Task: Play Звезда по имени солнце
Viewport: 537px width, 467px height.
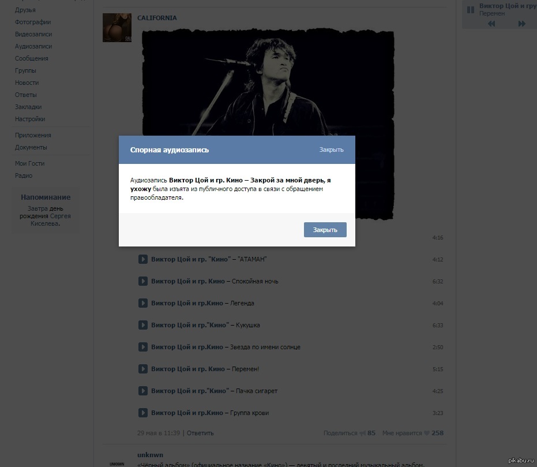Action: tap(143, 347)
